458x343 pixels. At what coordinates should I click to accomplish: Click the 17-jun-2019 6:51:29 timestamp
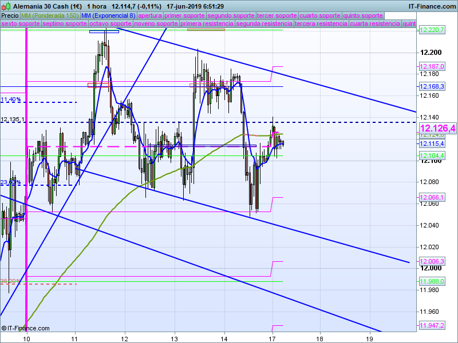pyautogui.click(x=195, y=6)
